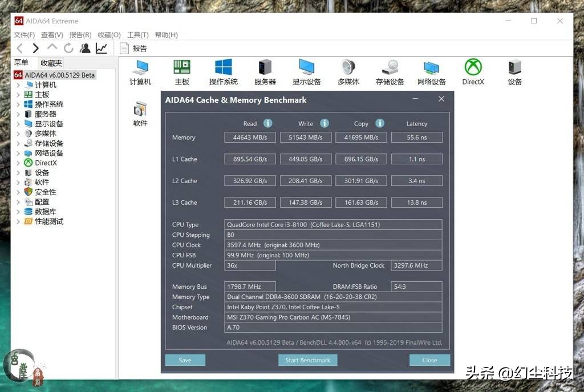The image size is (584, 392).
Task: Click Motherboard MSI Z370 Gaming Pro Carbon field
Action: (333, 317)
